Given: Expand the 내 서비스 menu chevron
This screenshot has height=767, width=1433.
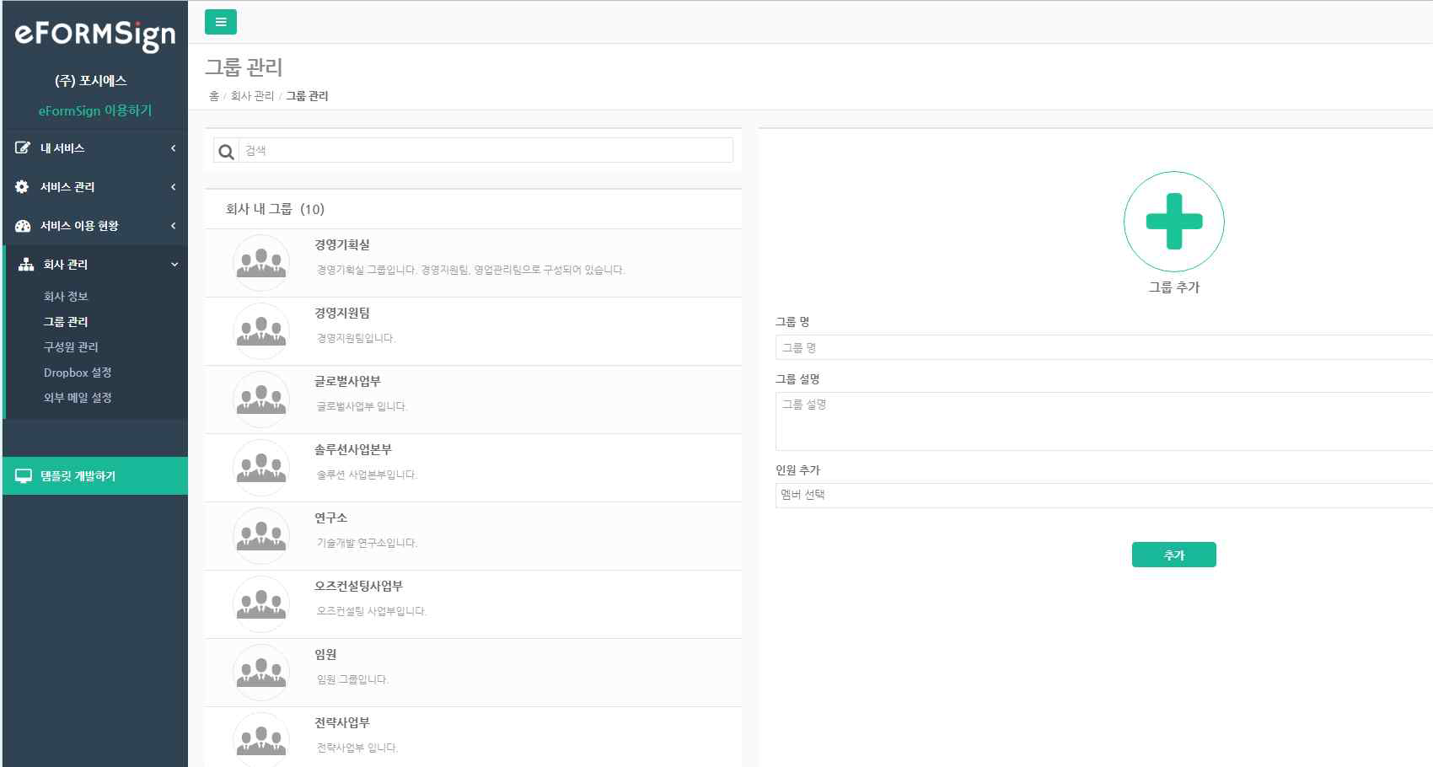Looking at the screenshot, I should coord(174,148).
